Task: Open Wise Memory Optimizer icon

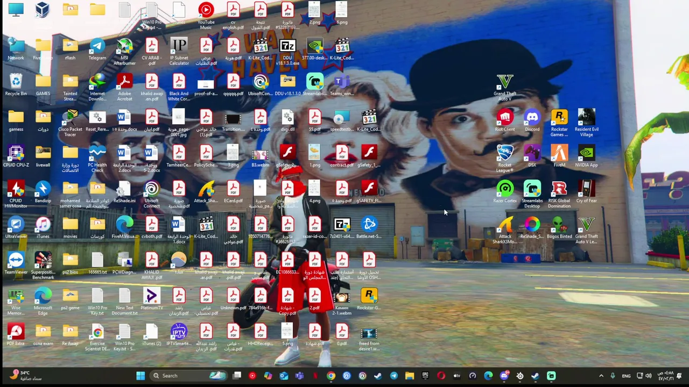Action: (16, 302)
